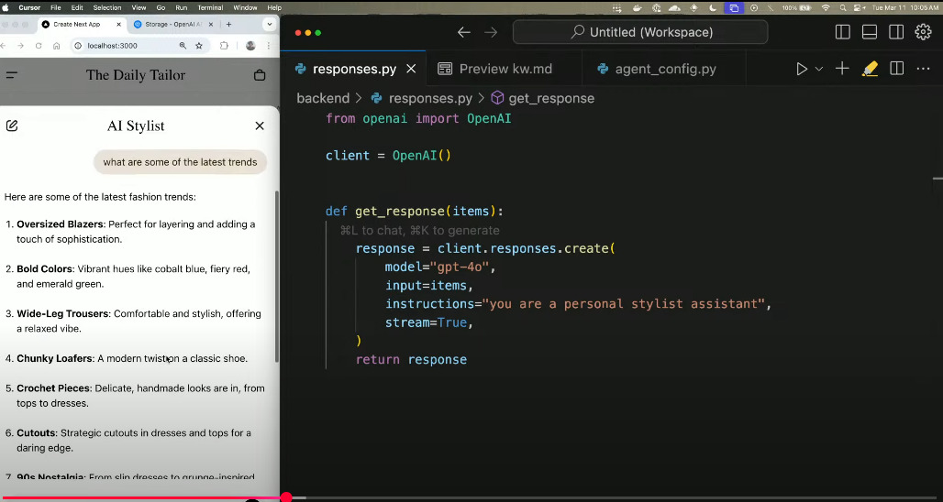This screenshot has height=502, width=943.
Task: Open the View menu
Action: (139, 8)
